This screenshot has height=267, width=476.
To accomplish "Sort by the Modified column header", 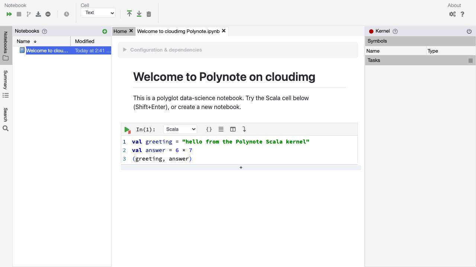I will pyautogui.click(x=91, y=41).
